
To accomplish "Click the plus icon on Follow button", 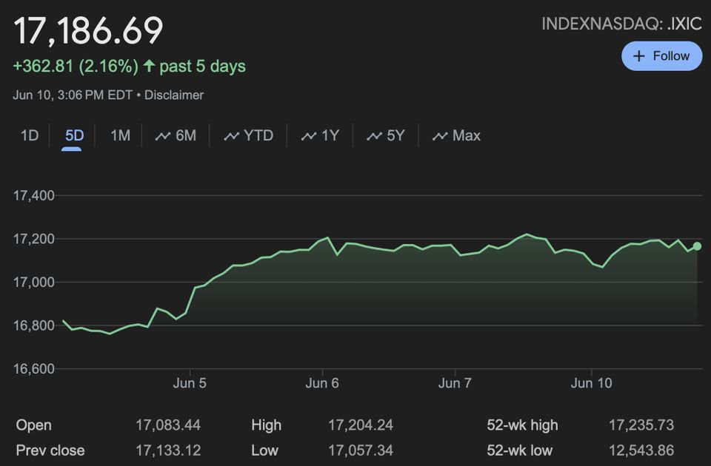I will [639, 56].
